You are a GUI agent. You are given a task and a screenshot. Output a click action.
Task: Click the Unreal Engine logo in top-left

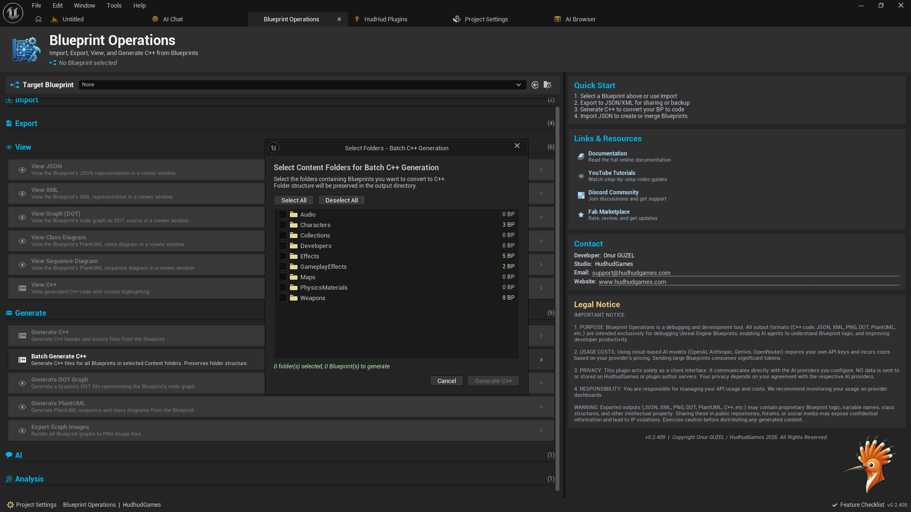(x=13, y=13)
